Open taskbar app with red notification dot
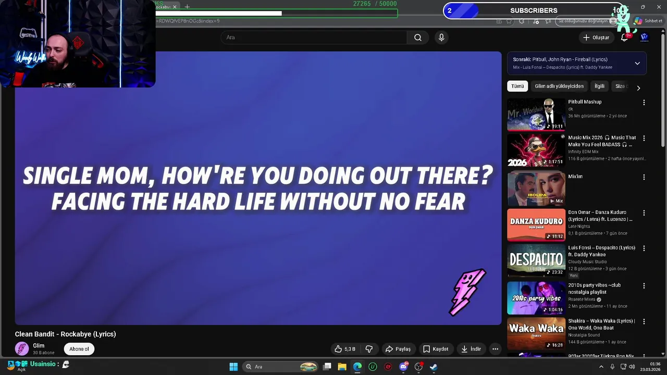This screenshot has width=667, height=375. 418,367
